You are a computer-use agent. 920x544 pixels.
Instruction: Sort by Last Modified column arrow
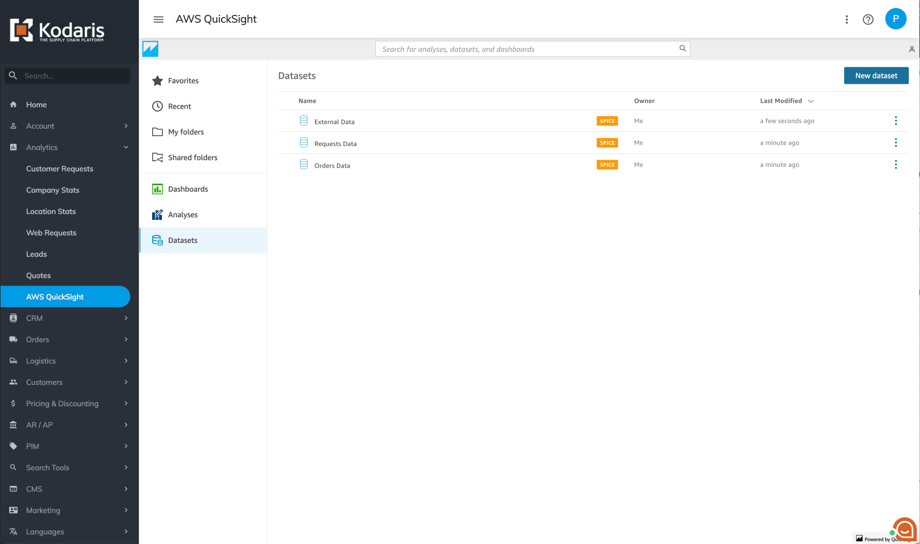tap(811, 101)
